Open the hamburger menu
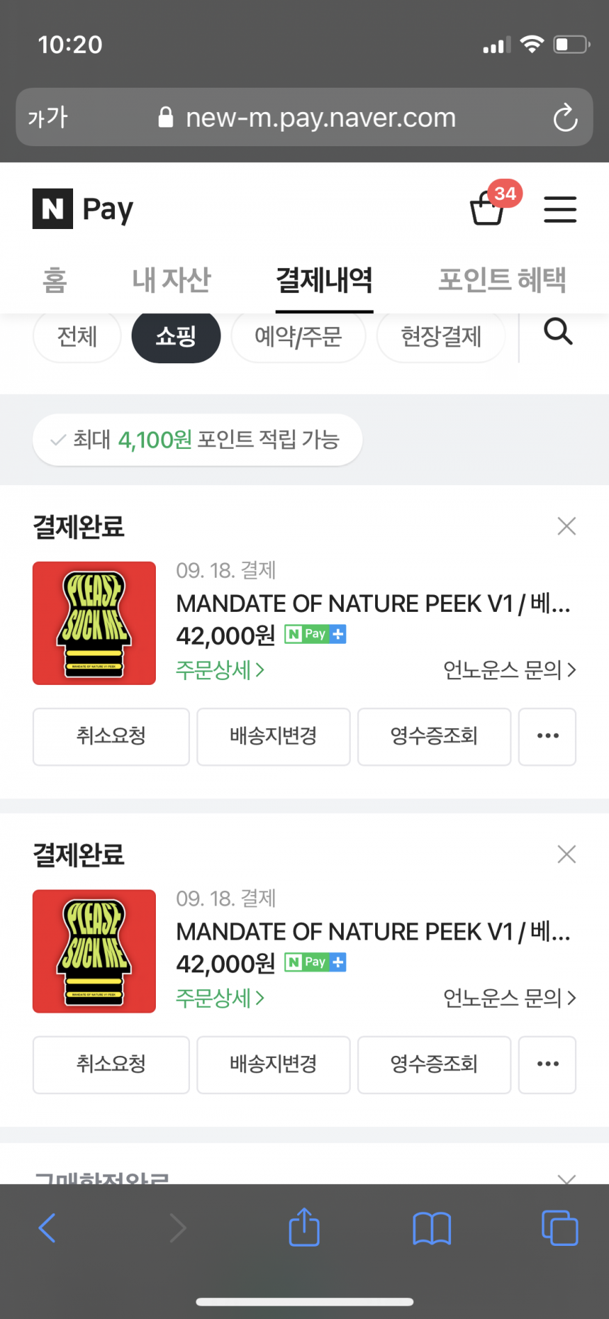This screenshot has height=1319, width=609. coord(560,209)
